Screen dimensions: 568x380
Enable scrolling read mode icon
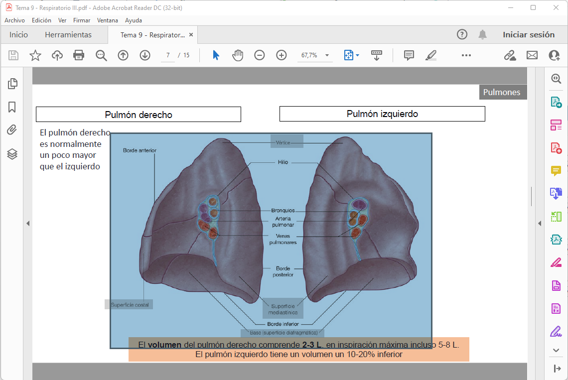[377, 55]
